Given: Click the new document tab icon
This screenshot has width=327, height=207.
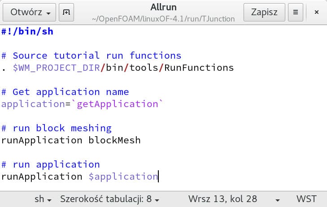Looking at the screenshot, I should coord(66,12).
